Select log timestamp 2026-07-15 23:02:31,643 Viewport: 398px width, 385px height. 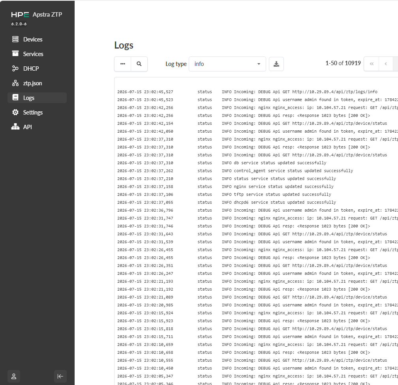[145, 234]
